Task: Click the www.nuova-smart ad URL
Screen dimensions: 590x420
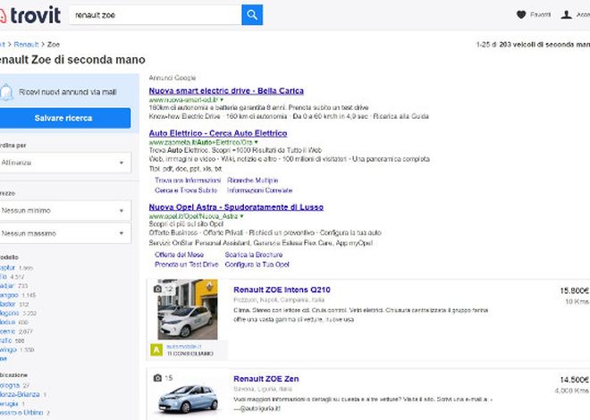Action: [x=183, y=100]
